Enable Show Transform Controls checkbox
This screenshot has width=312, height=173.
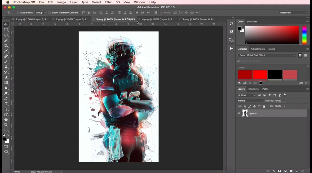click(50, 12)
